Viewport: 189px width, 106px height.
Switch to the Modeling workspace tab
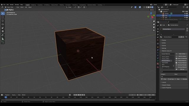pyautogui.click(x=33, y=5)
